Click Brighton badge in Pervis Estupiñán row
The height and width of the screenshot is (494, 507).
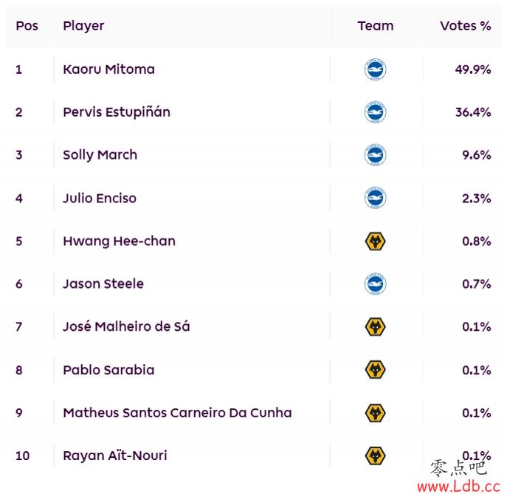click(375, 112)
